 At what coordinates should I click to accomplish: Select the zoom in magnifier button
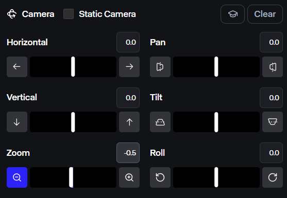pos(129,177)
